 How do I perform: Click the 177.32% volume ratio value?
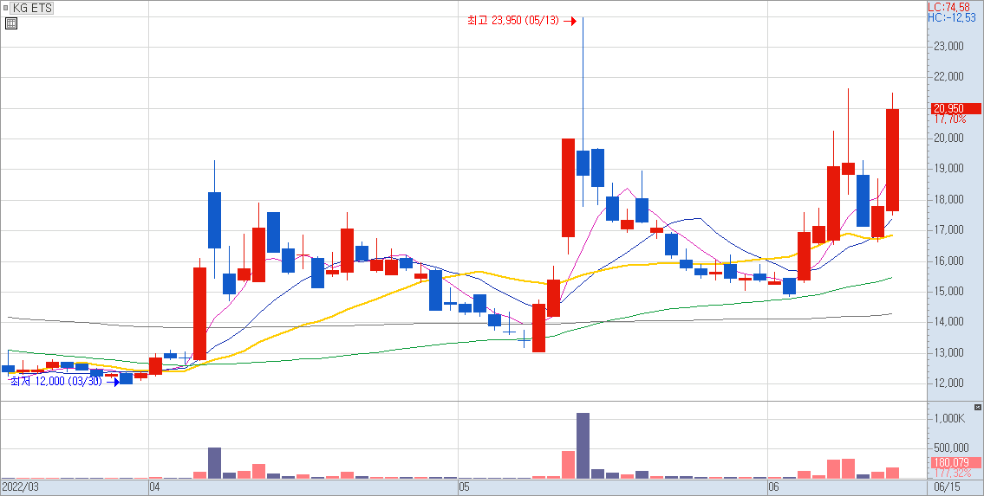[x=952, y=473]
